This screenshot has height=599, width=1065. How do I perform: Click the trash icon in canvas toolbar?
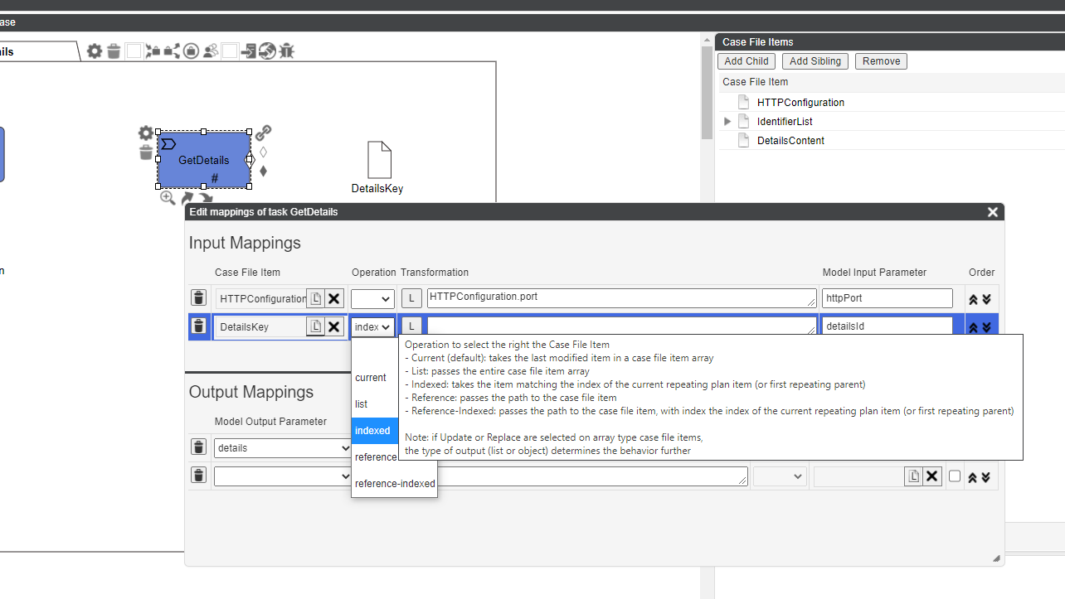(114, 51)
